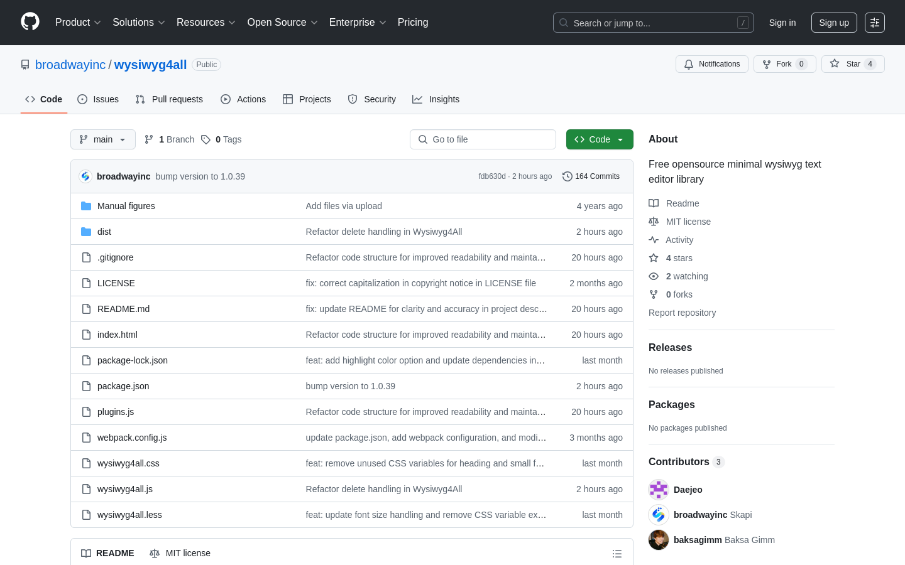
Task: Click the Releases heading link
Action: [x=670, y=348]
